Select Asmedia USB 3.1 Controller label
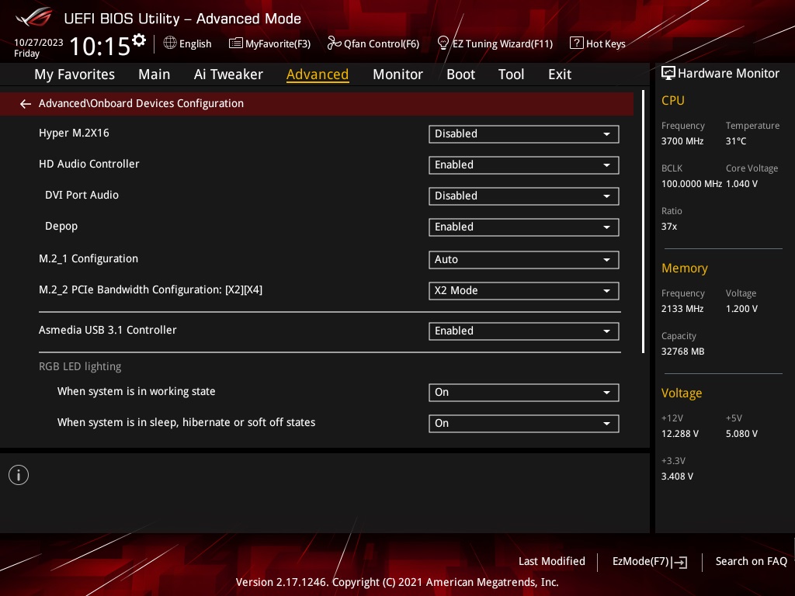 click(107, 330)
